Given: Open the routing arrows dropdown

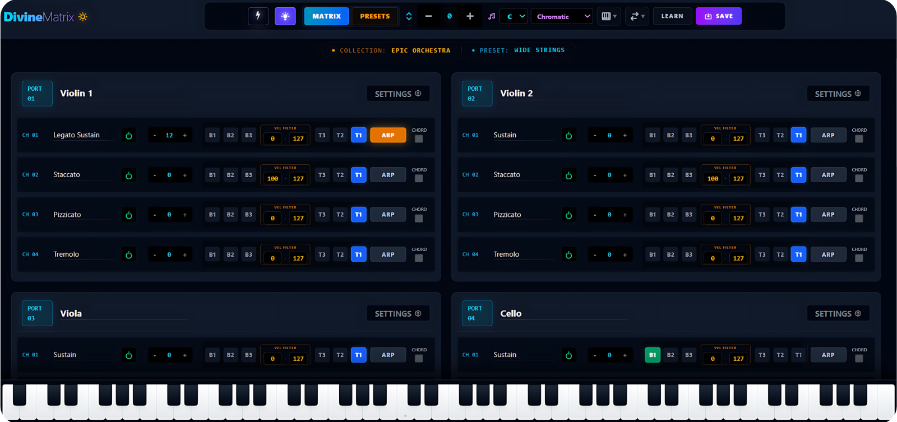Looking at the screenshot, I should click(x=637, y=16).
